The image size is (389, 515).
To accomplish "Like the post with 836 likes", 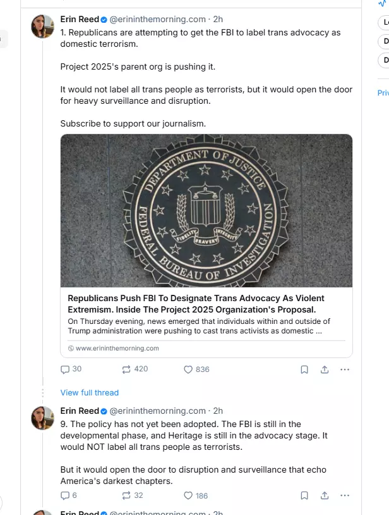I will click(188, 369).
